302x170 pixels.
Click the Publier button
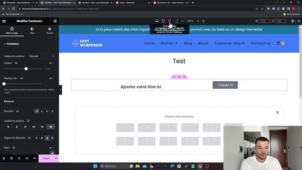[46, 159]
